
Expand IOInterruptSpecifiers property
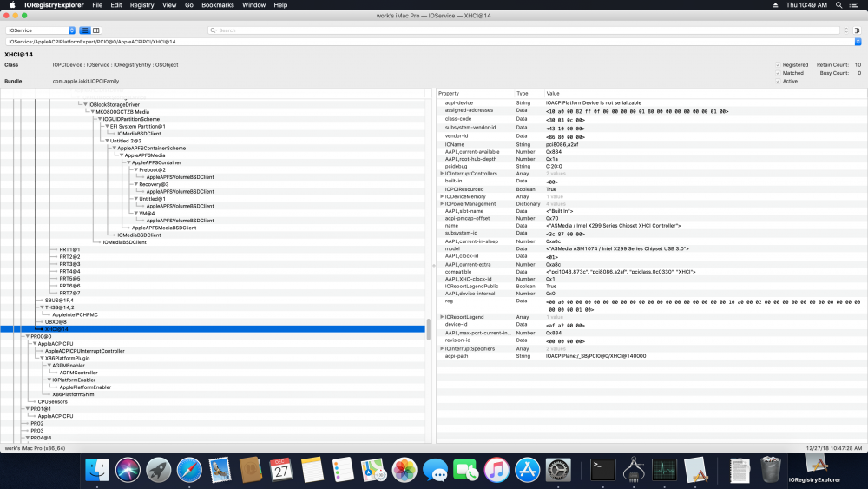coord(442,349)
